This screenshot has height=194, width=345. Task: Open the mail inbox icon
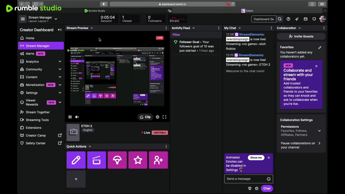point(305,19)
